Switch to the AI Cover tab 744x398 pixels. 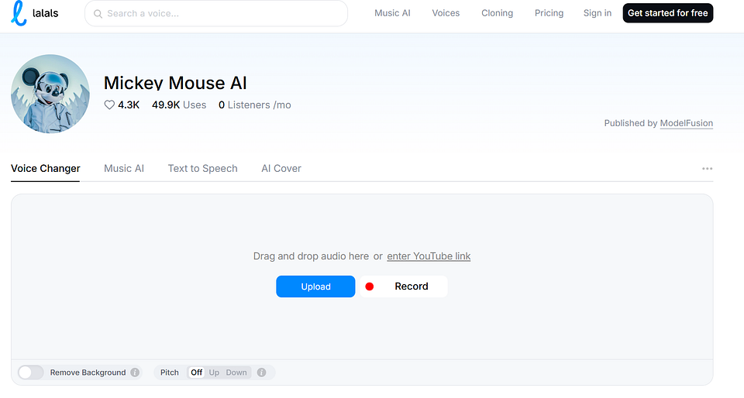pyautogui.click(x=281, y=169)
